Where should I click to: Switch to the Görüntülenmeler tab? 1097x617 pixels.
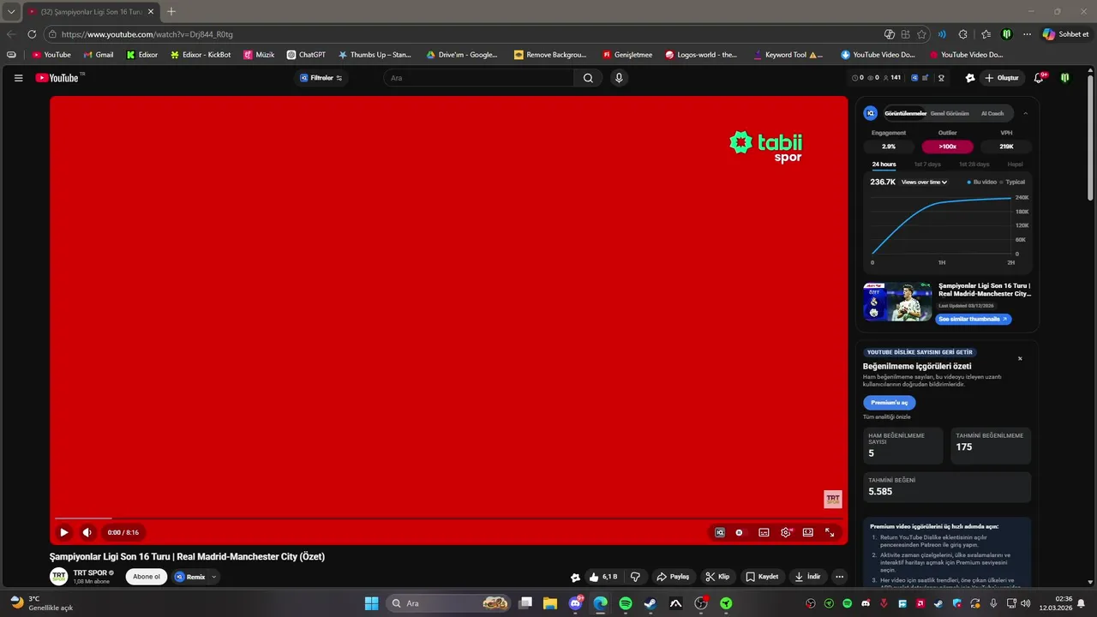pyautogui.click(x=905, y=113)
